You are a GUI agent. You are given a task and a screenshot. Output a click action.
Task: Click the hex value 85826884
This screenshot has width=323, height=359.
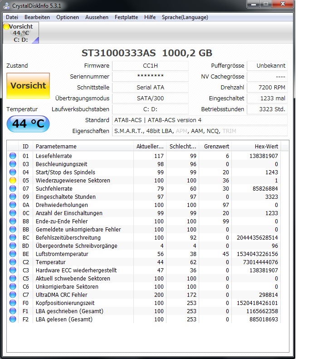[265, 189]
